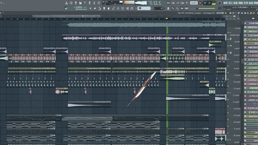The image size is (258, 145).
Task: Select the Select playlist tool
Action: [x=236, y=13]
